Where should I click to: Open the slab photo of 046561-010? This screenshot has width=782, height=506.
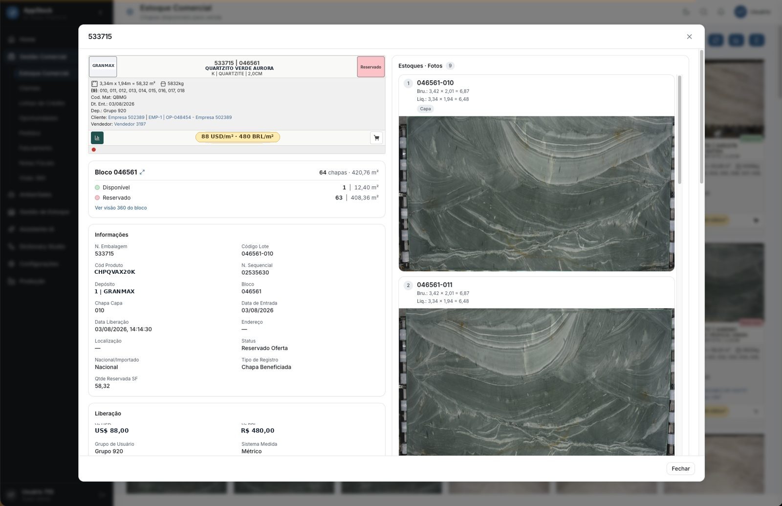coord(537,194)
